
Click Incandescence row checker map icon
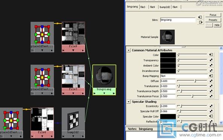pos(211,70)
